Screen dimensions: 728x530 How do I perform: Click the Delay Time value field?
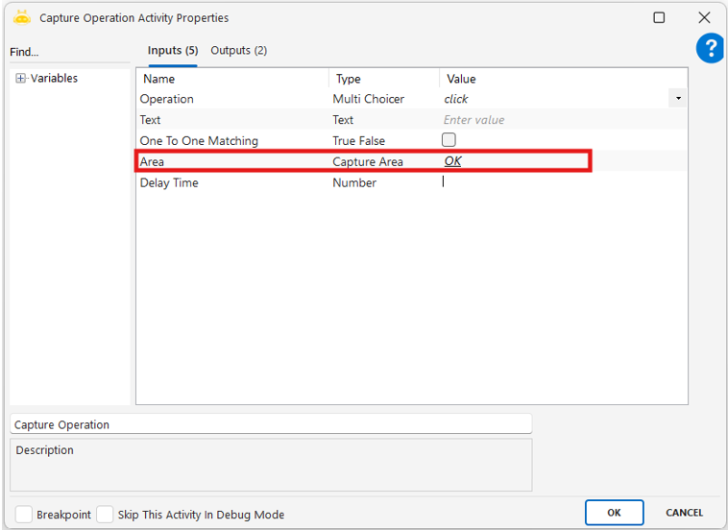click(x=557, y=182)
